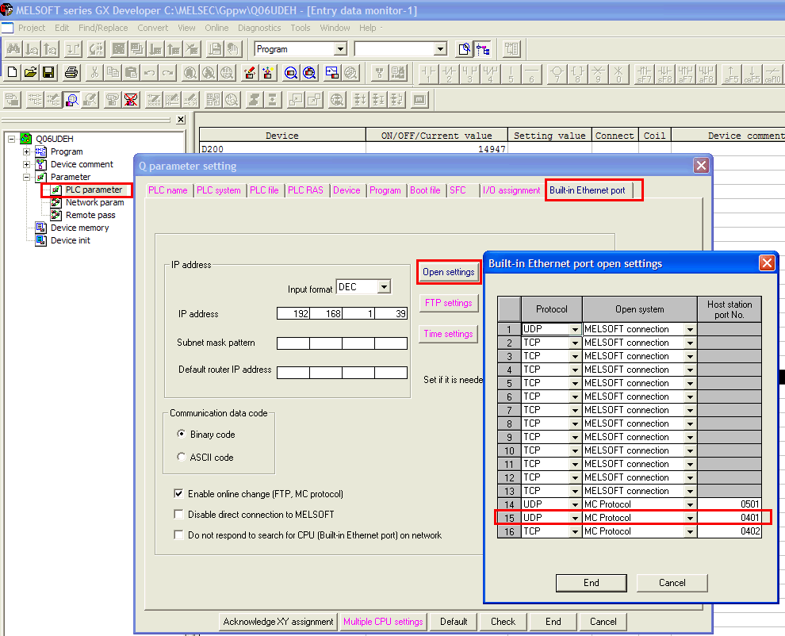Image resolution: width=785 pixels, height=636 pixels.
Task: Select PLC parameter in project tree
Action: [94, 190]
